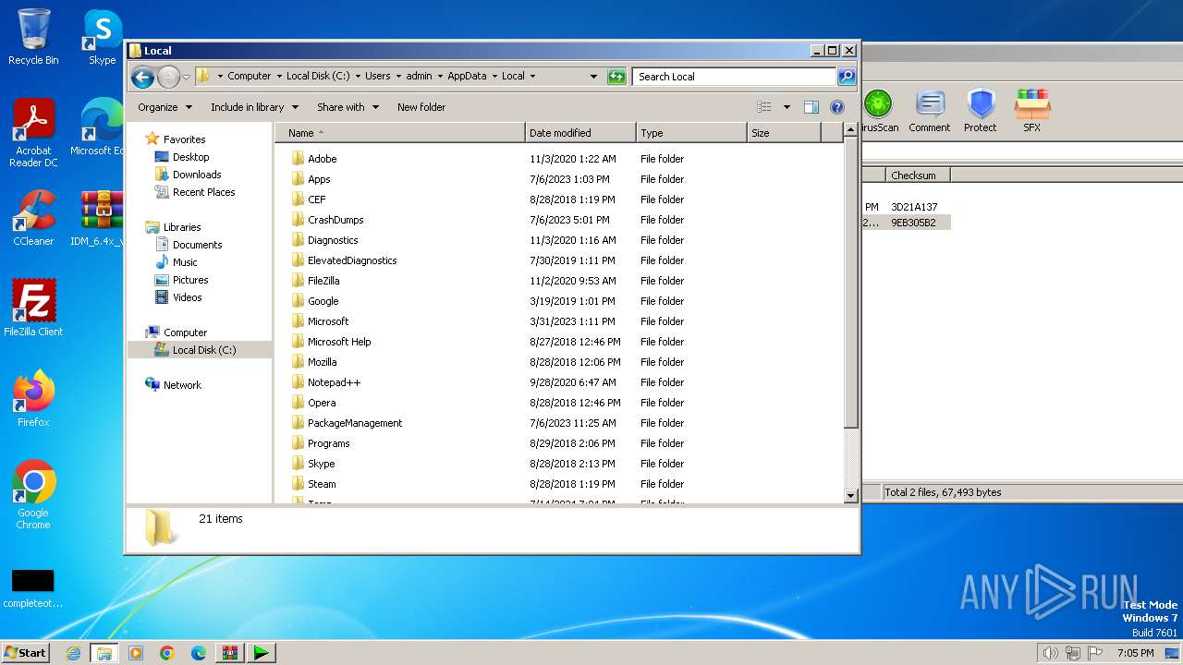The height and width of the screenshot is (665, 1183).
Task: Expand the Local breadcrumb arrow
Action: pos(532,77)
